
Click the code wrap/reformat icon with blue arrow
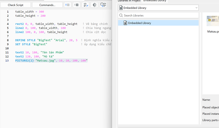(85, 5)
